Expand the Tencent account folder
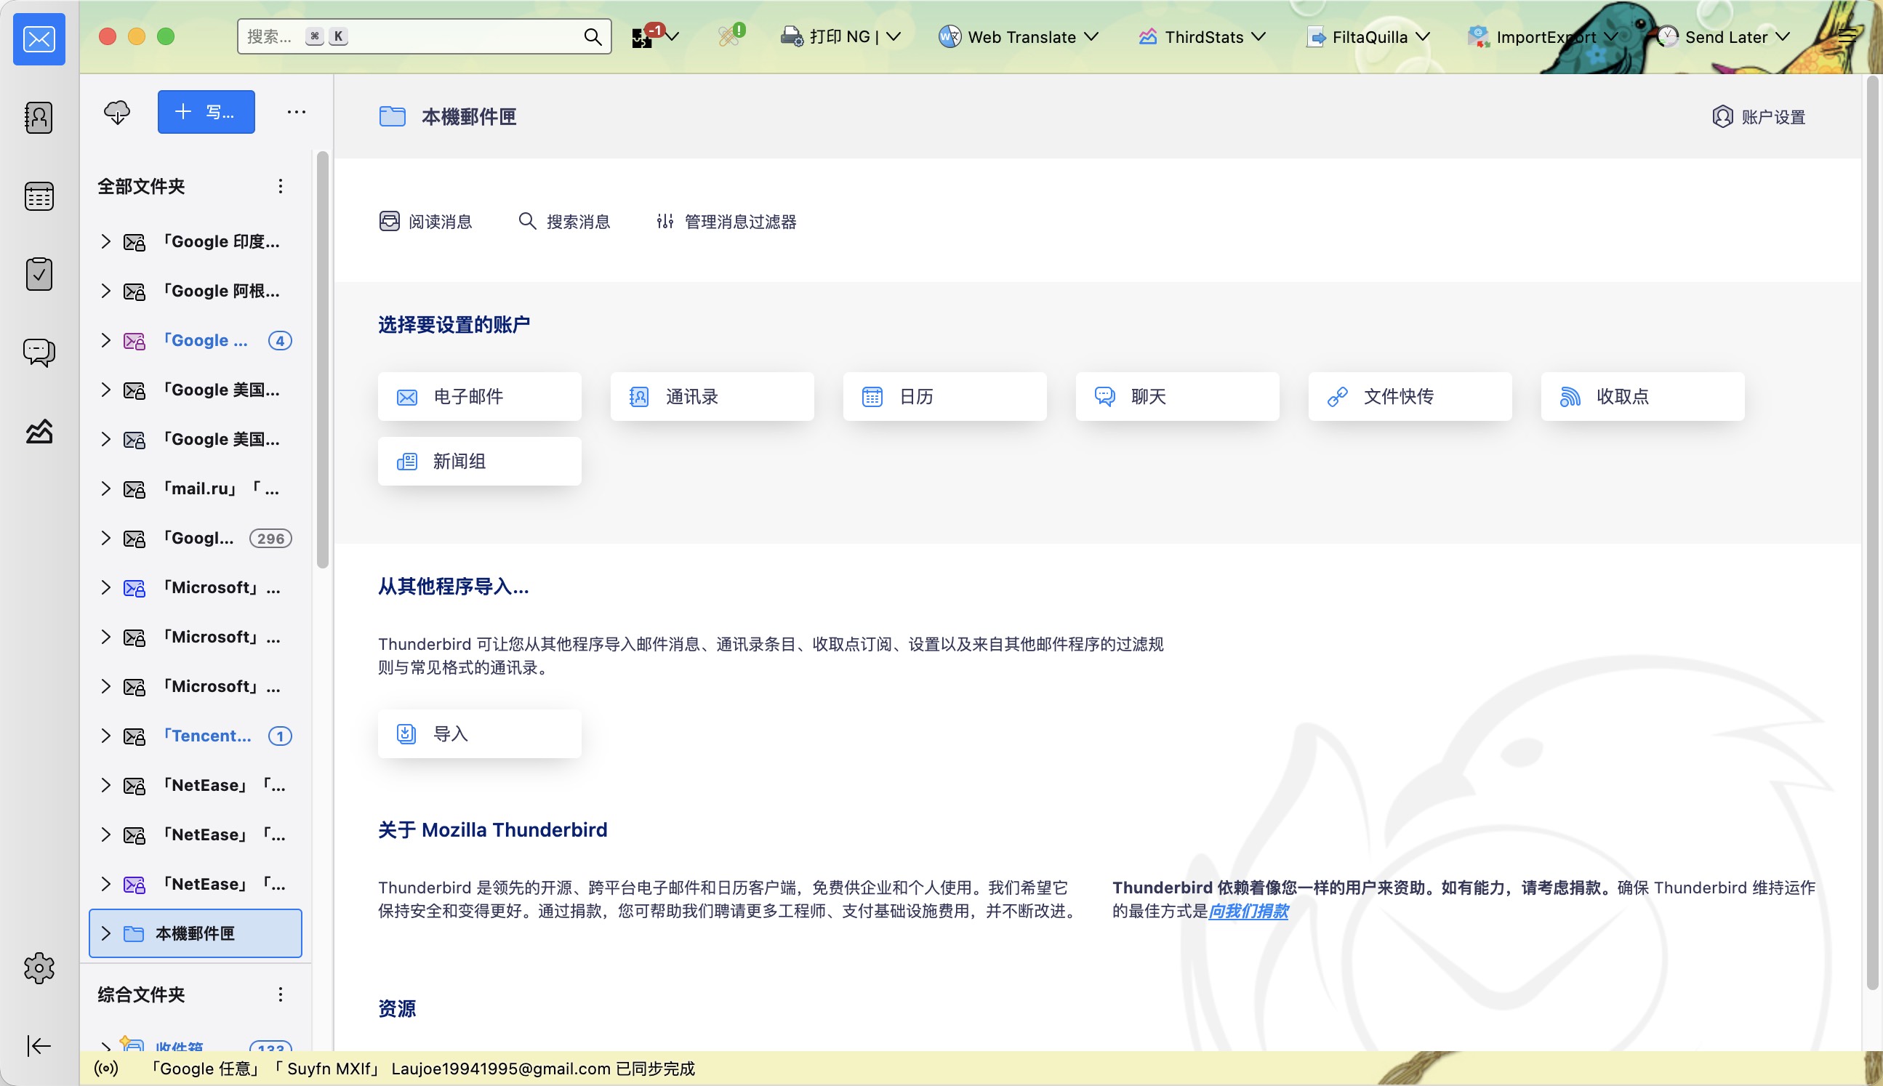This screenshot has width=1883, height=1086. tap(106, 736)
